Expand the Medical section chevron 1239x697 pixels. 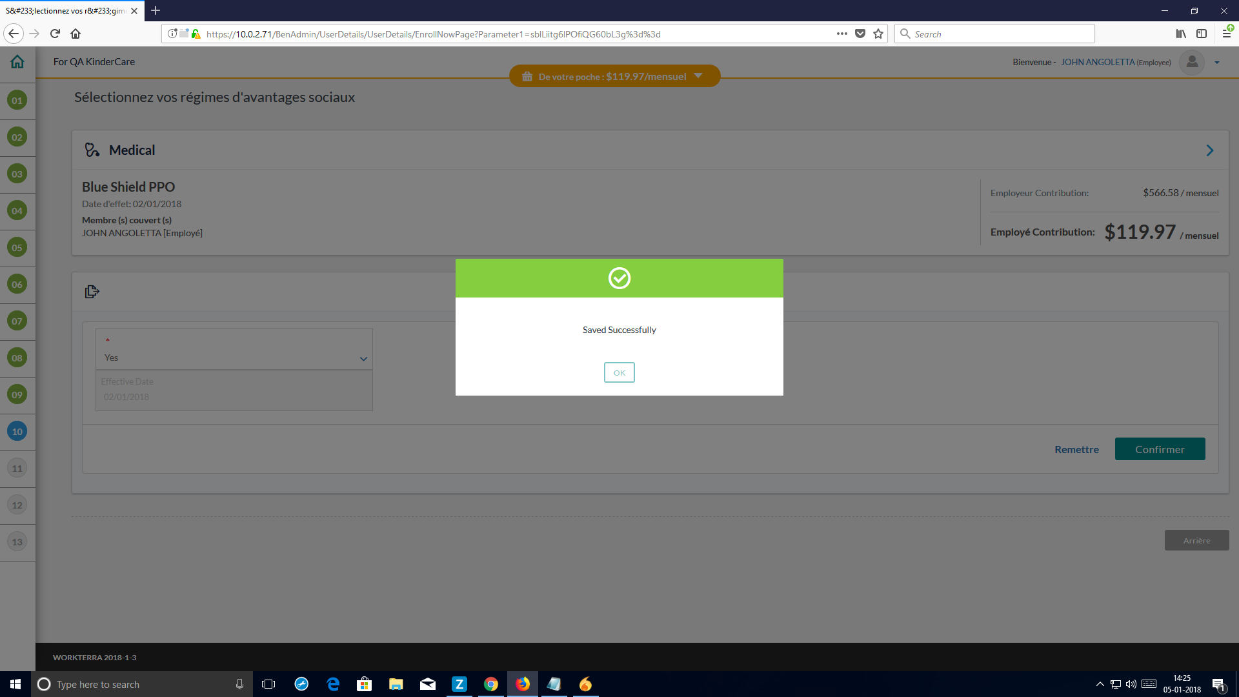point(1209,150)
